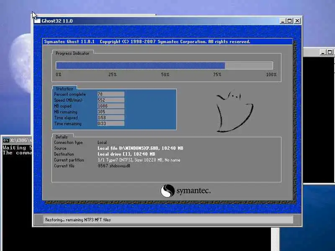Image resolution: width=335 pixels, height=251 pixels.
Task: Click the Destination Local drive [1] text
Action: coord(126,154)
